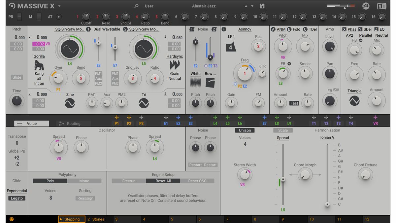Switch to the Voice tab
This screenshot has width=396, height=223.
[32, 124]
